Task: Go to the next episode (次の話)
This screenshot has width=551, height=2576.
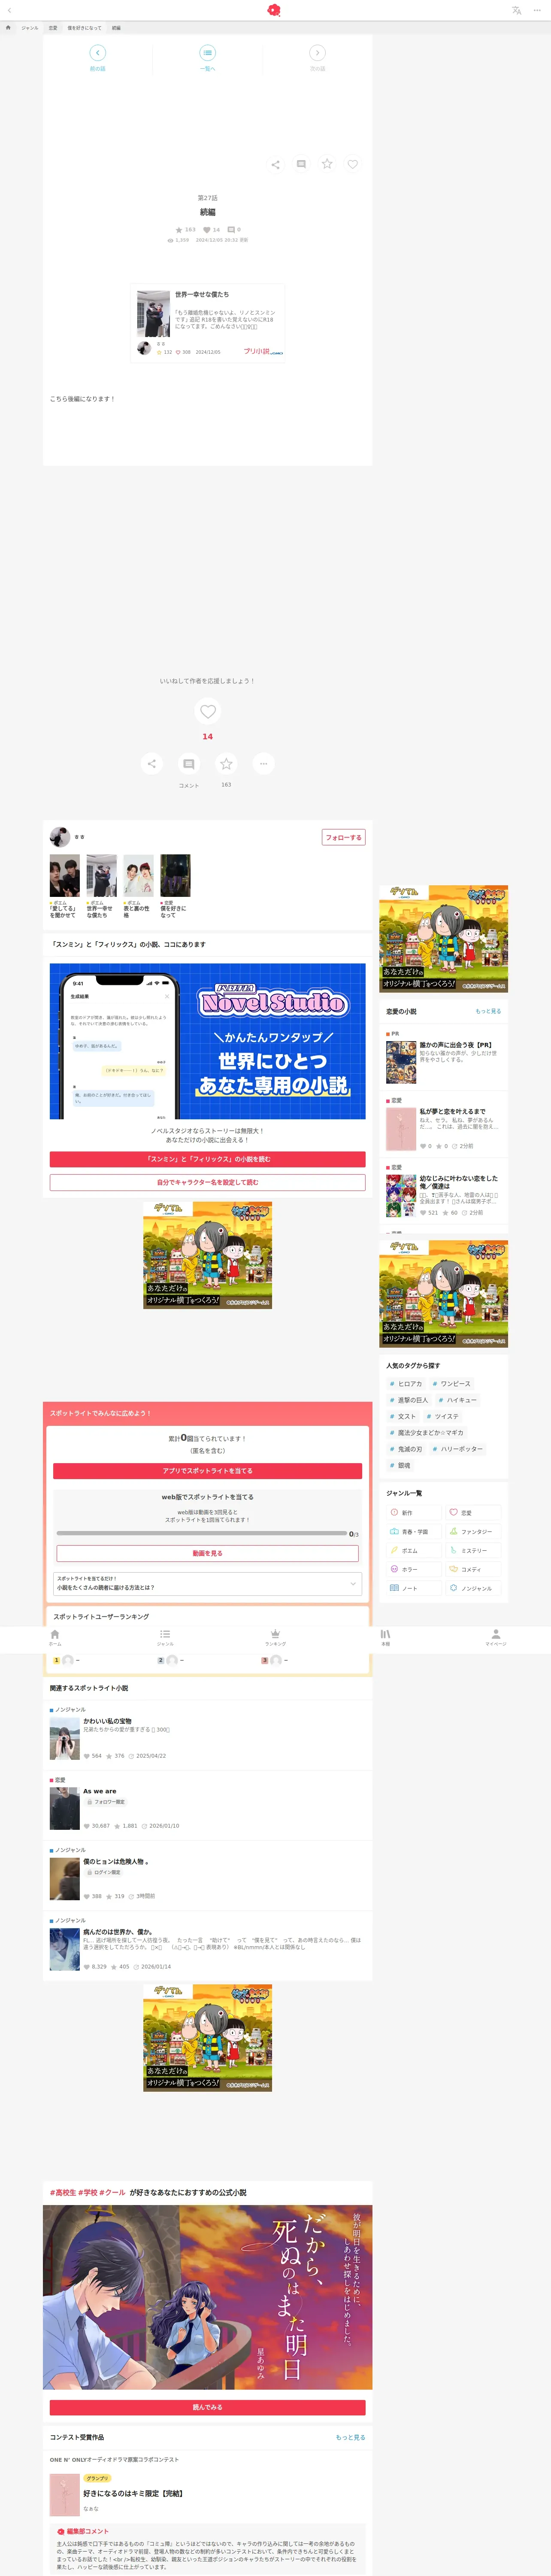Action: click(x=317, y=58)
